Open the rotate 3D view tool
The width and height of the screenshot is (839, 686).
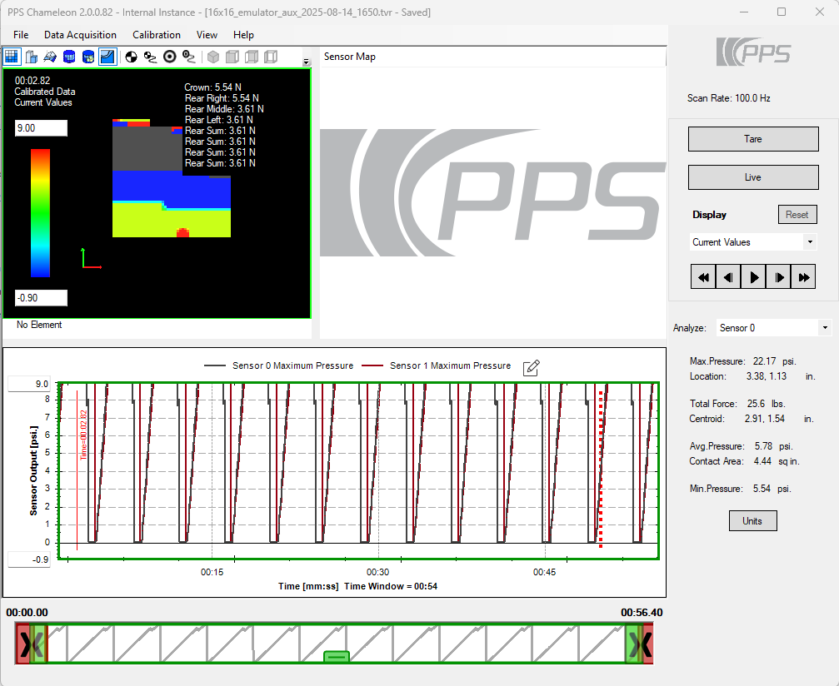(x=52, y=57)
